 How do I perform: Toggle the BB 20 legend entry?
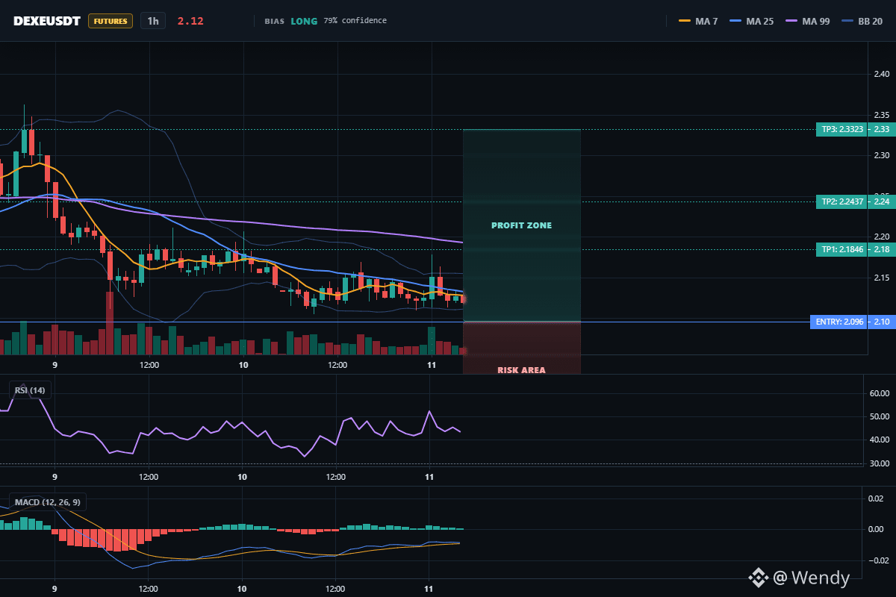pos(862,21)
